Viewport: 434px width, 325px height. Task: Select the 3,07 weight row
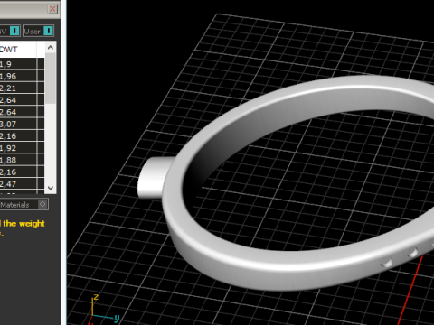point(22,124)
